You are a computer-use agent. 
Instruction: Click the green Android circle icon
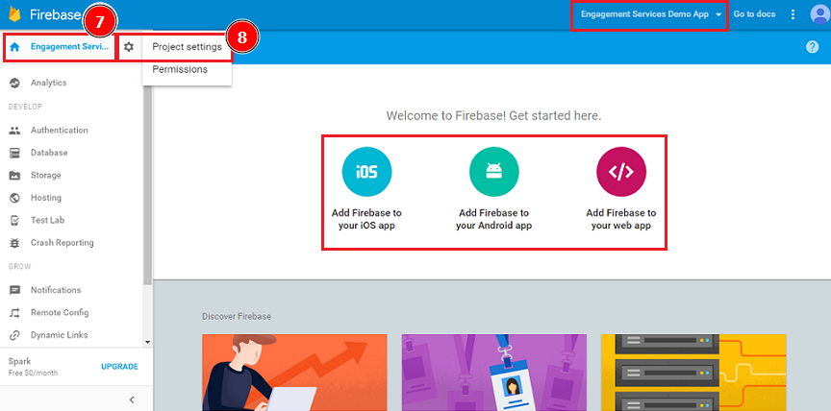tap(494, 172)
